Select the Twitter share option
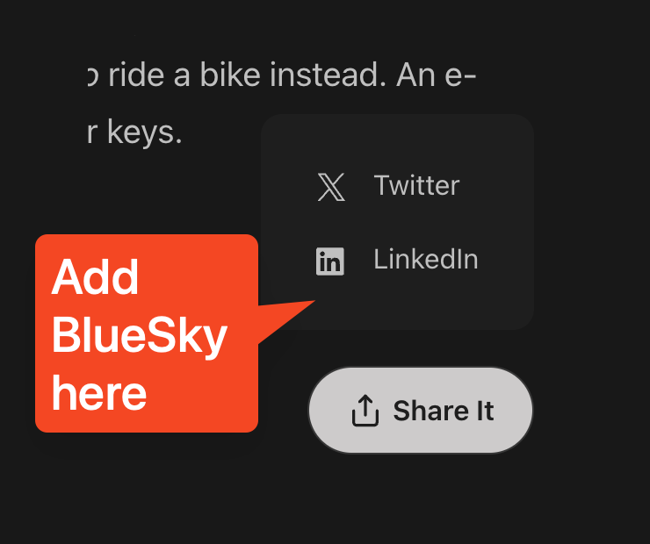The width and height of the screenshot is (650, 544). (x=415, y=186)
